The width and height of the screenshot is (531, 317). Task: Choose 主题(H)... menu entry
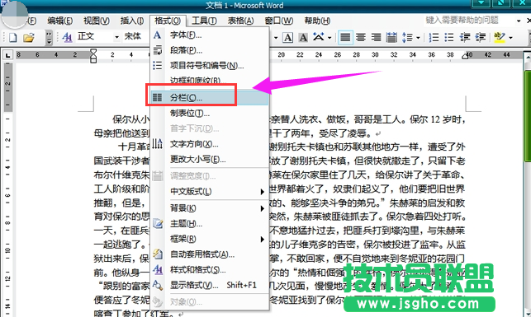point(209,224)
